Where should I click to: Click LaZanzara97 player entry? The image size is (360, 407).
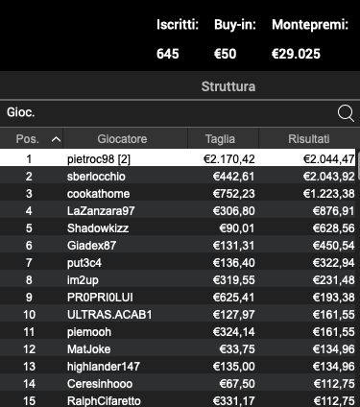pos(178,210)
